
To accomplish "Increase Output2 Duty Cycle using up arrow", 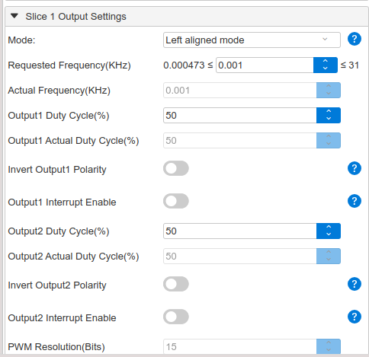I will coord(329,227).
